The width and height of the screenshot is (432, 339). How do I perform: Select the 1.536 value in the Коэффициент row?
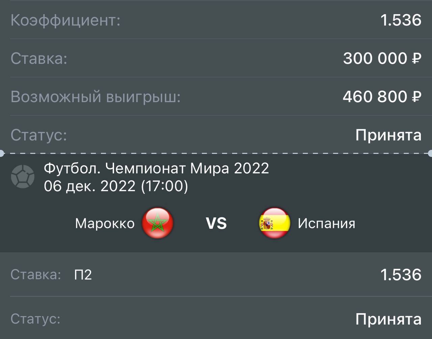[x=401, y=20]
